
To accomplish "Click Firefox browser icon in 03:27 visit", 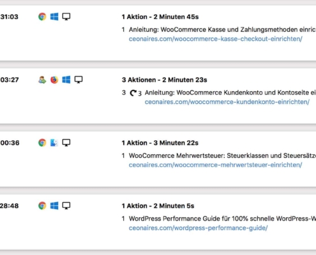I will pos(54,80).
